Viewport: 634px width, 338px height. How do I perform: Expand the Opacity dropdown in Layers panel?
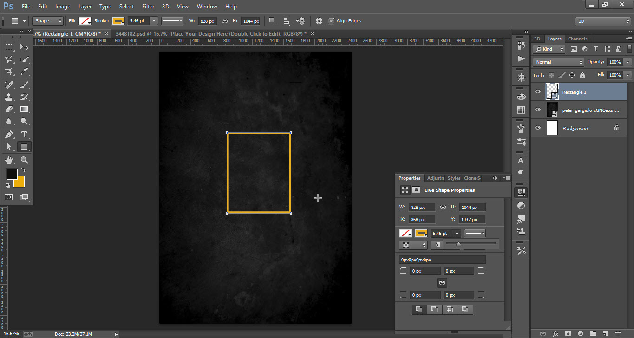(x=627, y=62)
